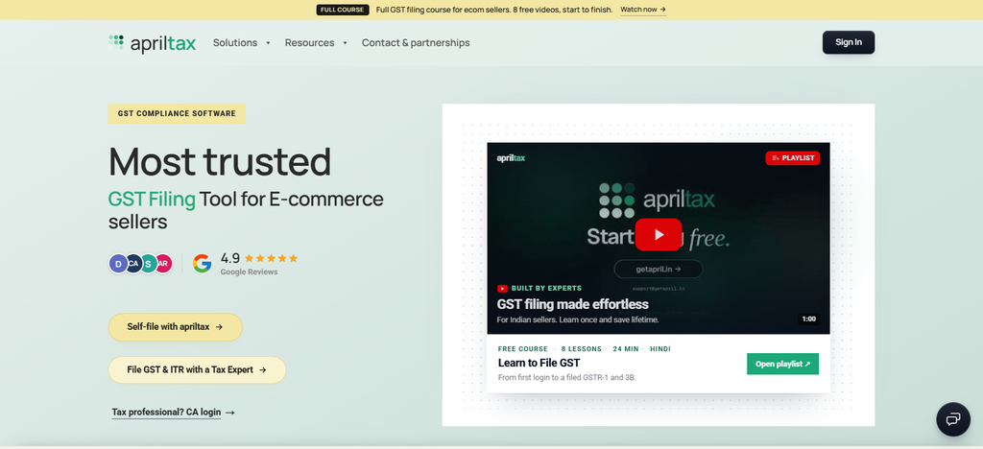Viewport: 983px width, 449px height.
Task: Click the Sign In button
Action: point(849,42)
